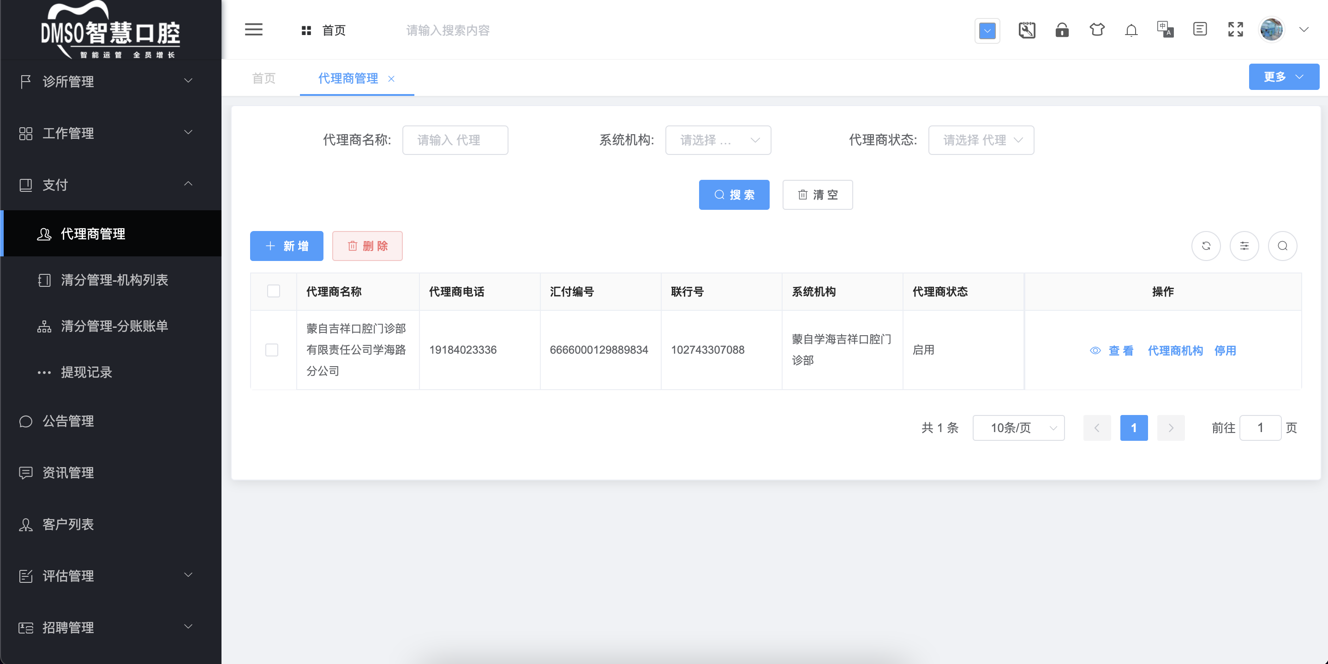Open 客户列表 in the sidebar
Screen dimensions: 1328x664
[111, 524]
